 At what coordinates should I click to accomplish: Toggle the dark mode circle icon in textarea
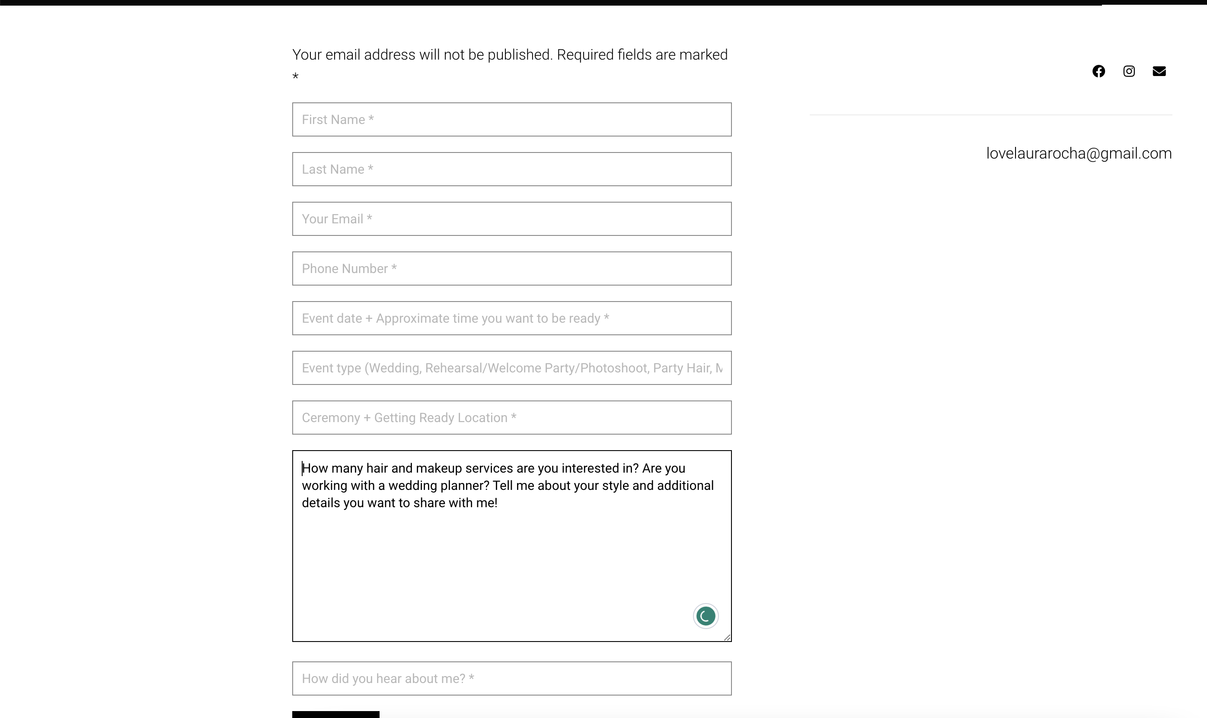point(706,616)
